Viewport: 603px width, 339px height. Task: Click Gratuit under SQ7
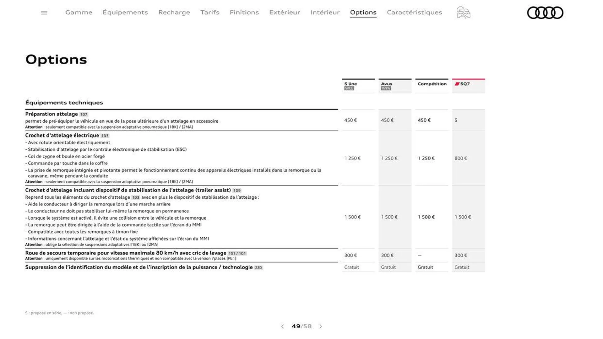click(462, 267)
